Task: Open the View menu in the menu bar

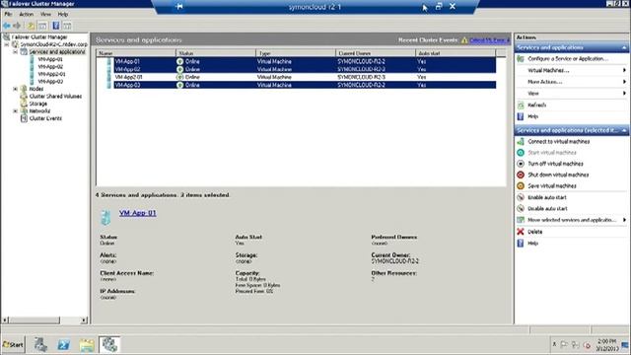Action: [x=45, y=14]
